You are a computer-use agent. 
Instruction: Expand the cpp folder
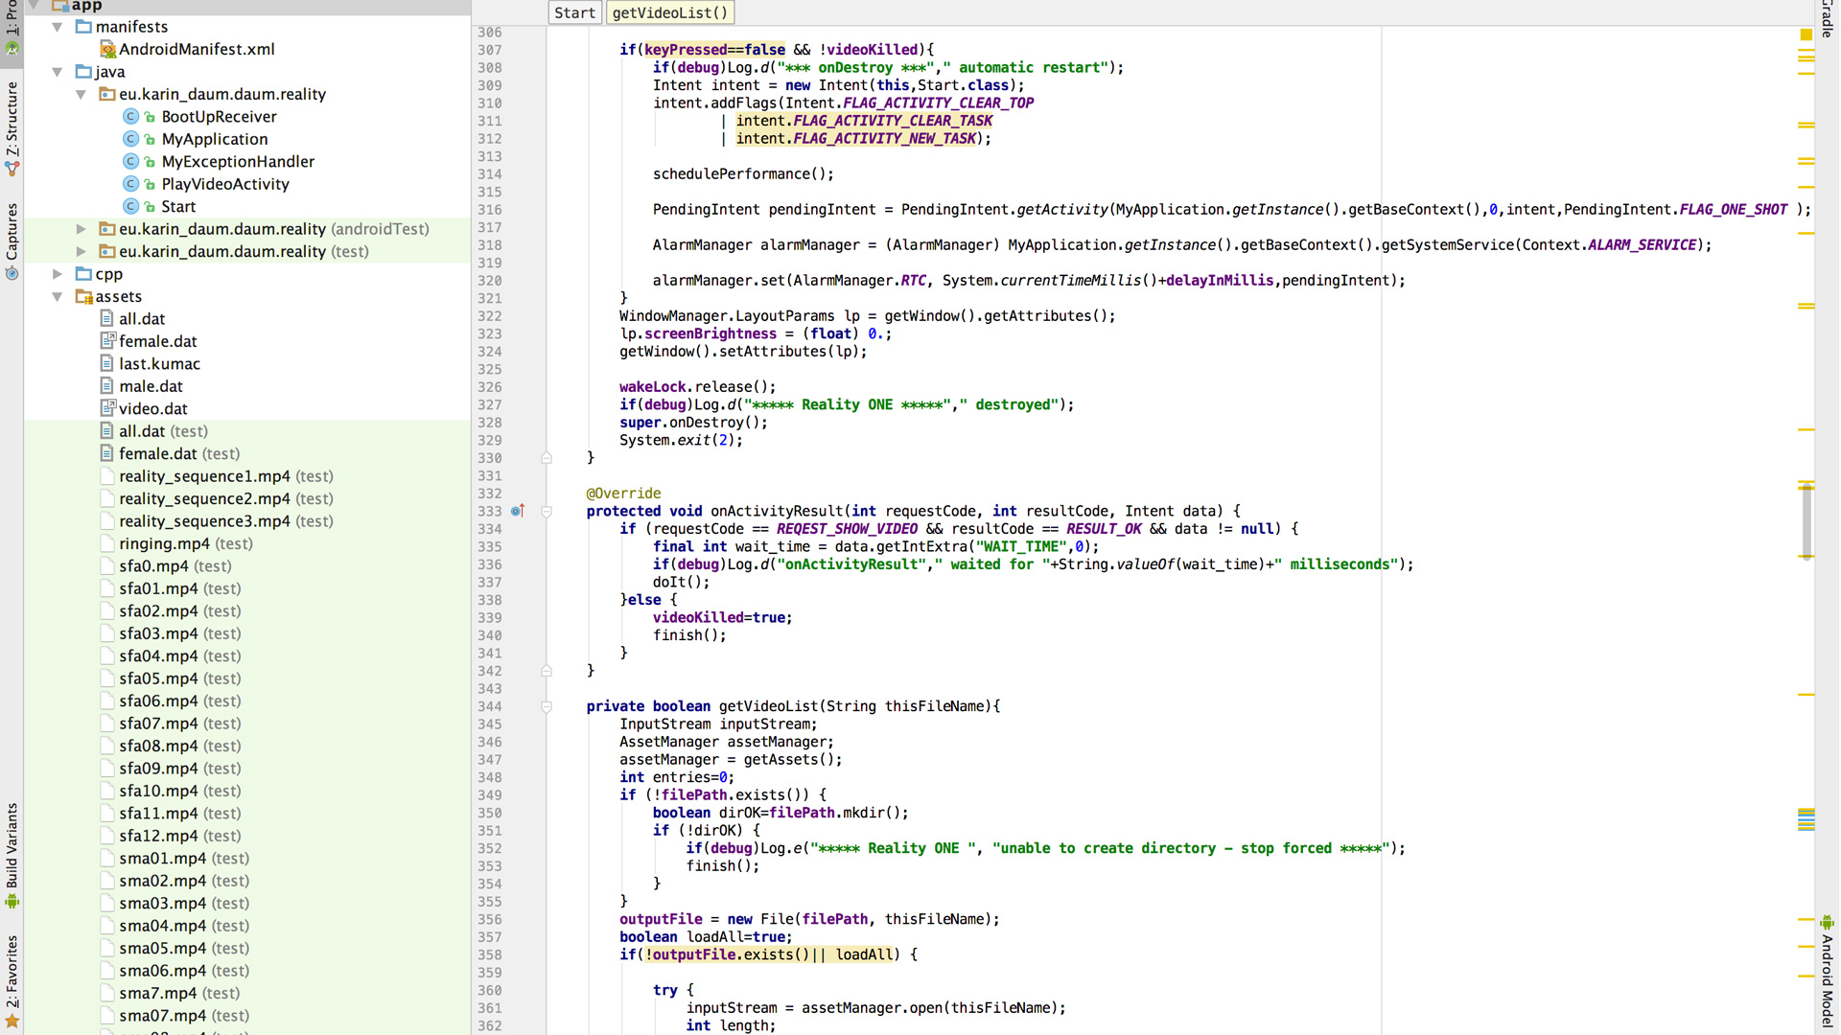click(58, 274)
